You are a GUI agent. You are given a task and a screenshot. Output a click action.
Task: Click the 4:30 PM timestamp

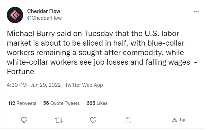17,85
